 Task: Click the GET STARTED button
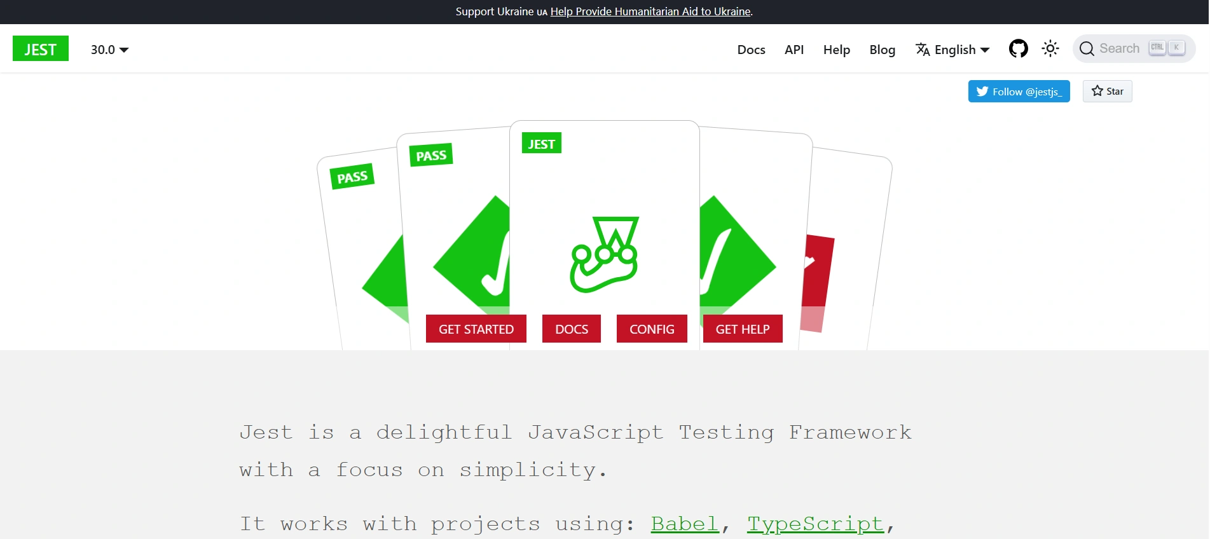pyautogui.click(x=476, y=329)
